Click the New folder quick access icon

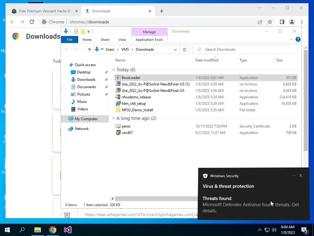pyautogui.click(x=83, y=31)
